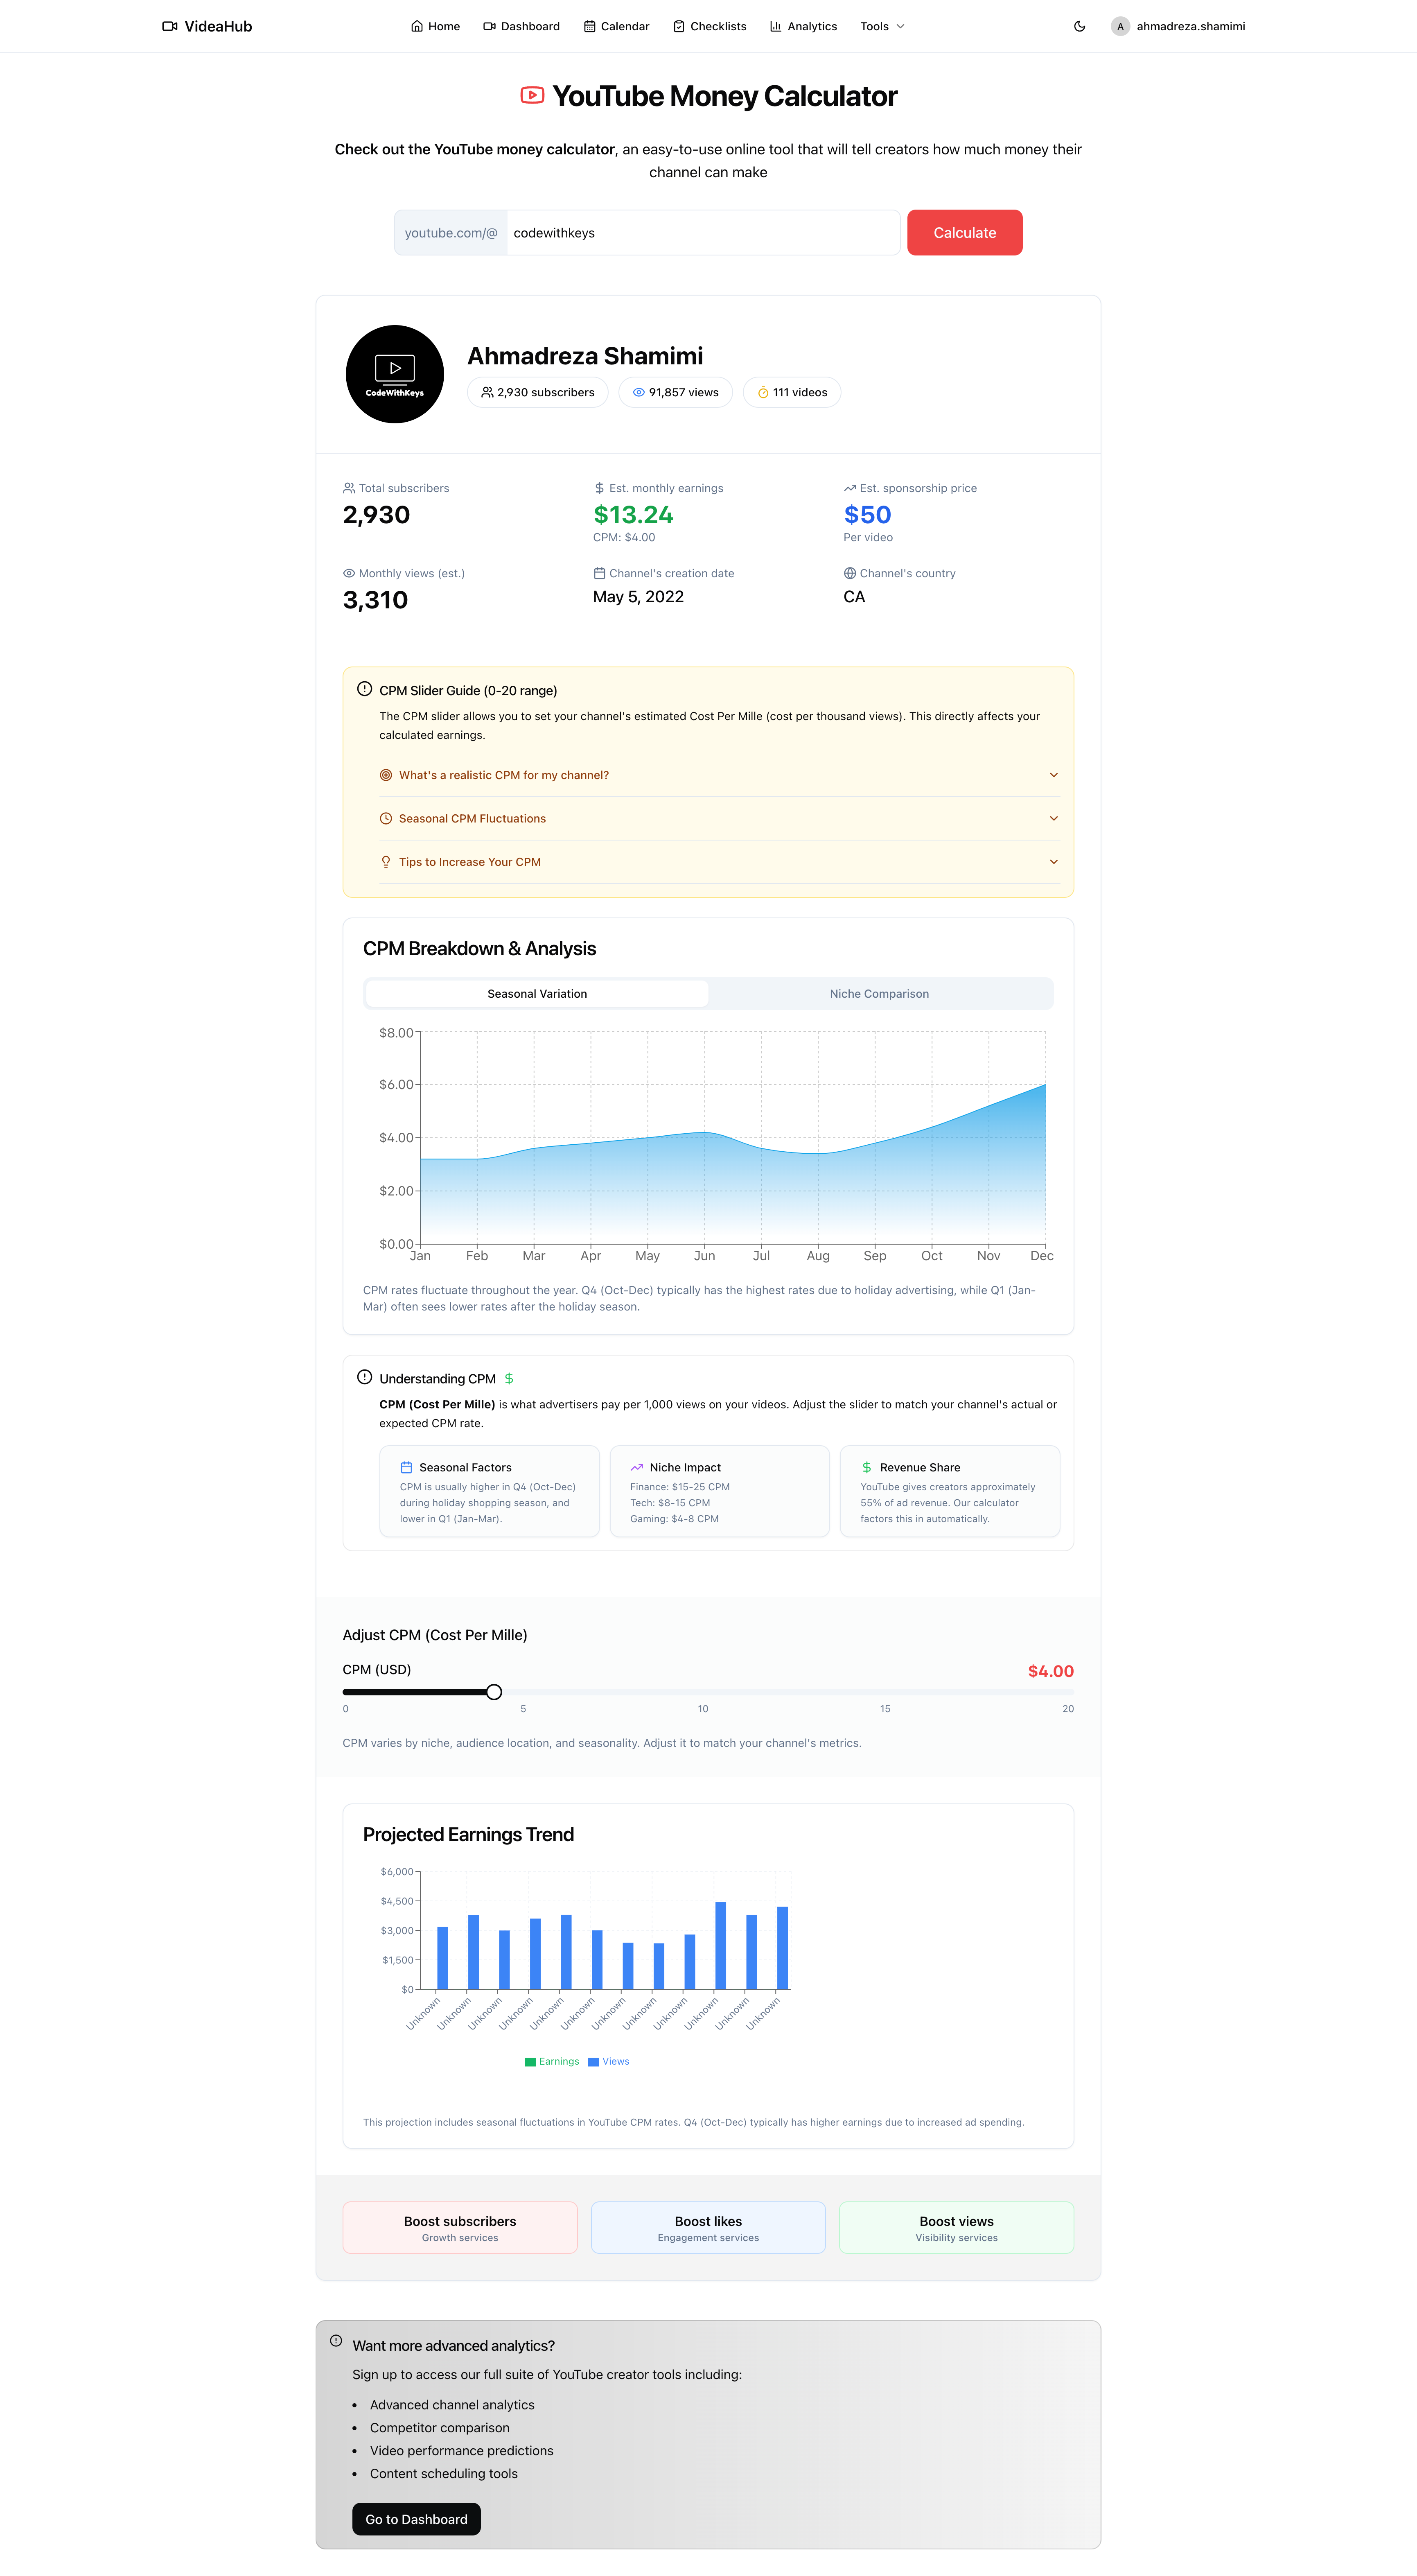Click the May 5, 2022 creation date
Screen dimensions: 1417x2576
638,596
